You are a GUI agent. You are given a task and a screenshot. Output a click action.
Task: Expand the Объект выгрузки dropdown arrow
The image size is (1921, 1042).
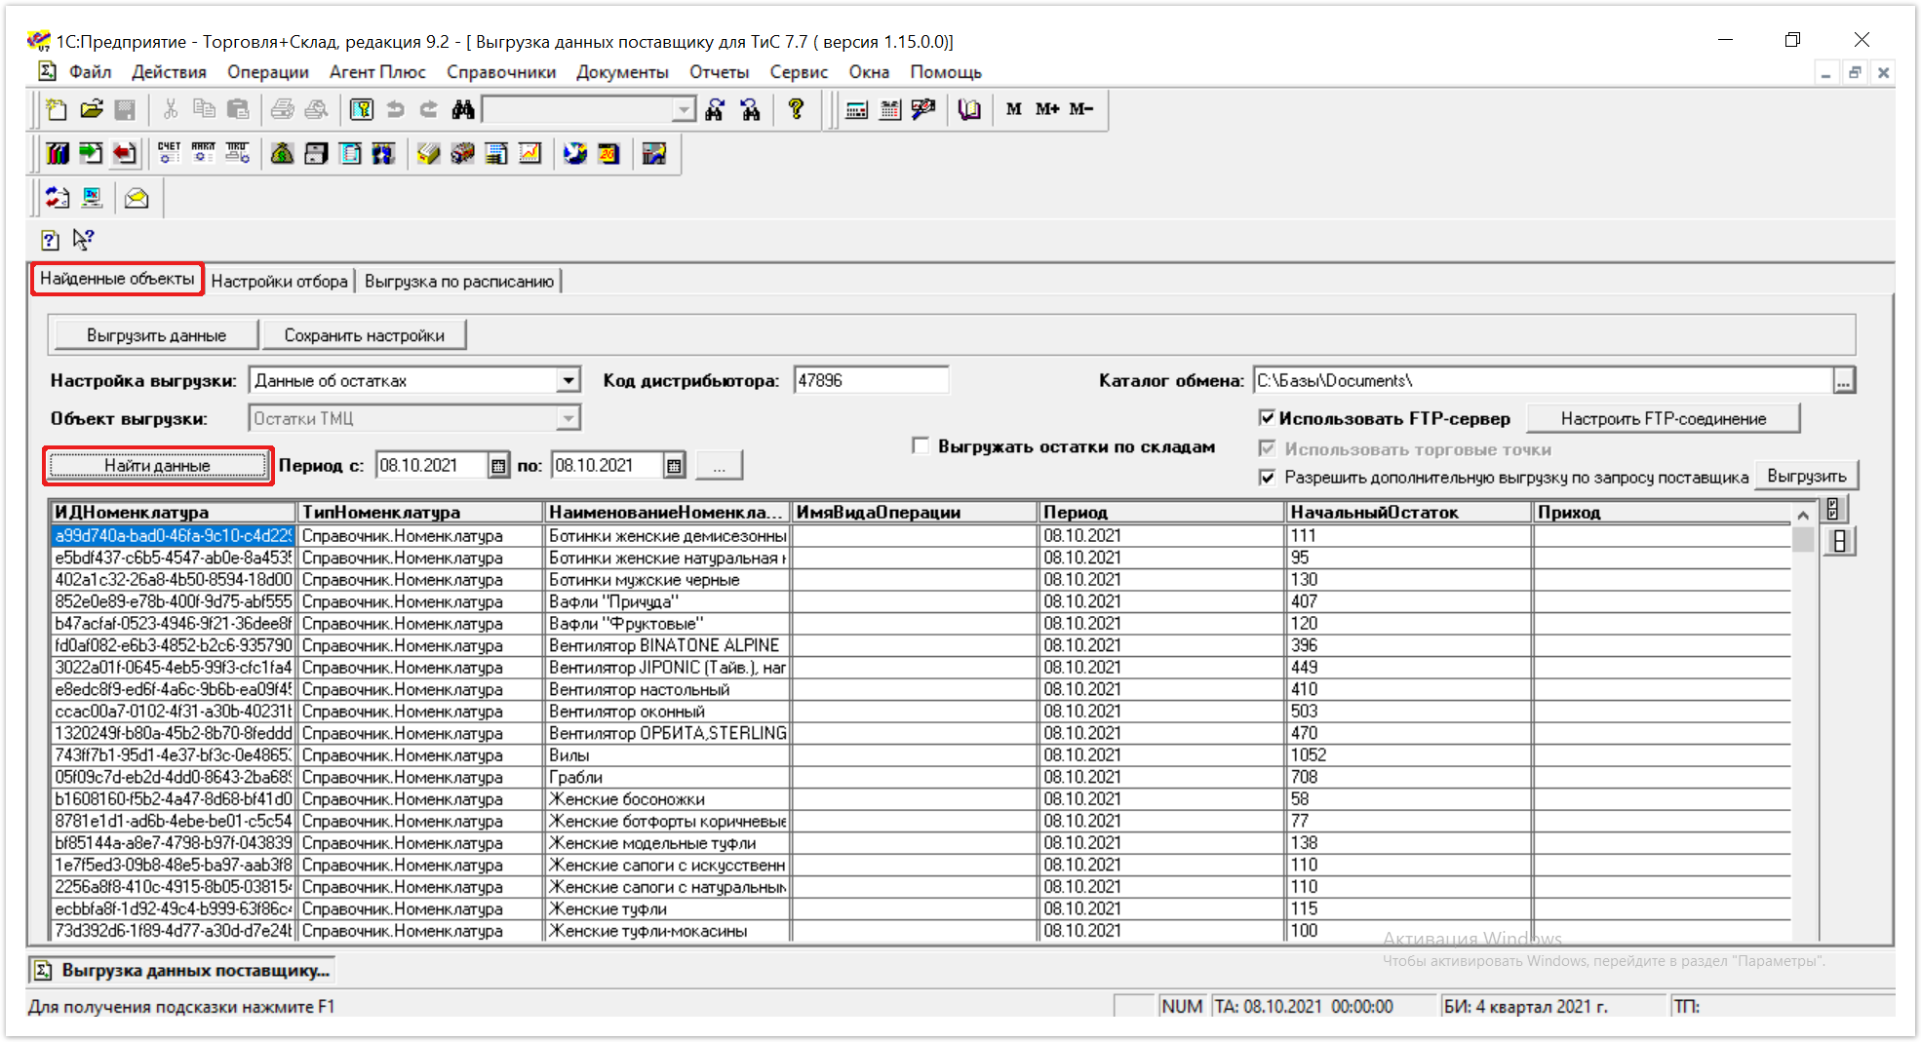[x=568, y=418]
